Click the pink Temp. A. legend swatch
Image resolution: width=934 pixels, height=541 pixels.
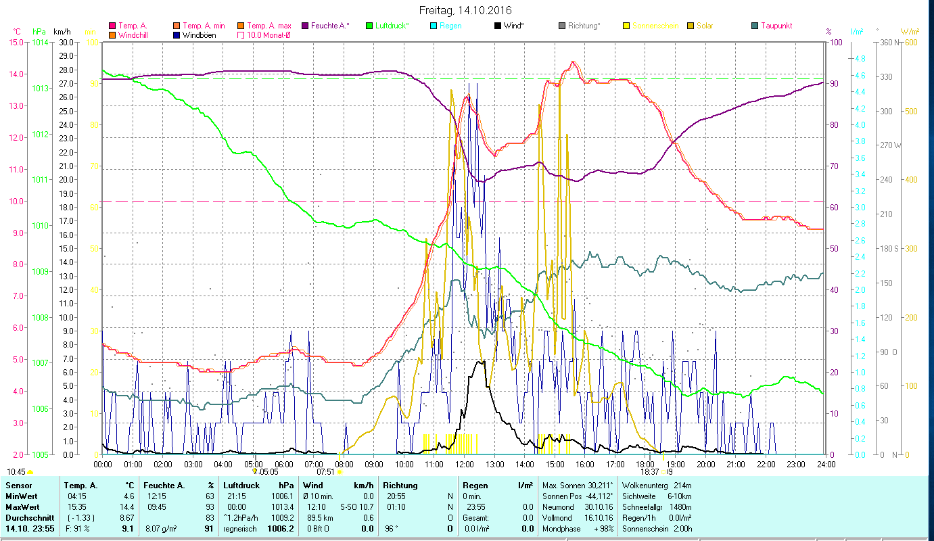(x=112, y=26)
